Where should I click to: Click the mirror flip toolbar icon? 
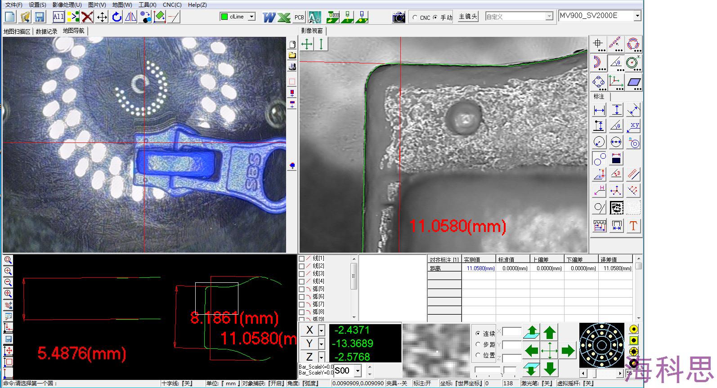point(131,17)
